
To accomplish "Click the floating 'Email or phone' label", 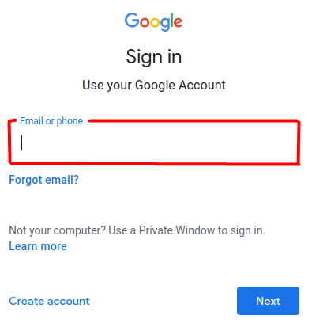I will (x=51, y=121).
